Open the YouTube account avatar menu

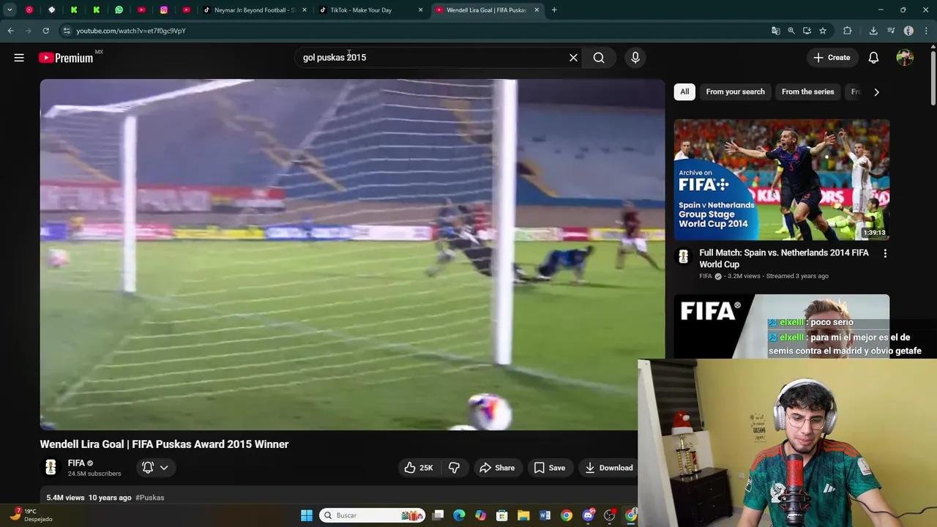[905, 58]
